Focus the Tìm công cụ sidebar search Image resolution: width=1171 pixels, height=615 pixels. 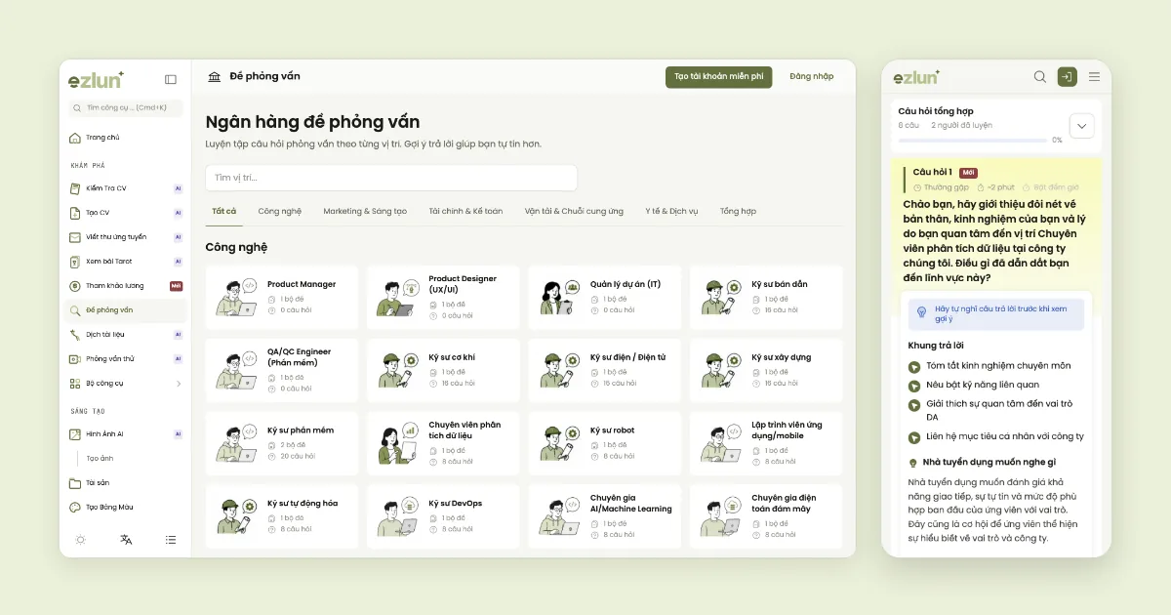point(125,107)
